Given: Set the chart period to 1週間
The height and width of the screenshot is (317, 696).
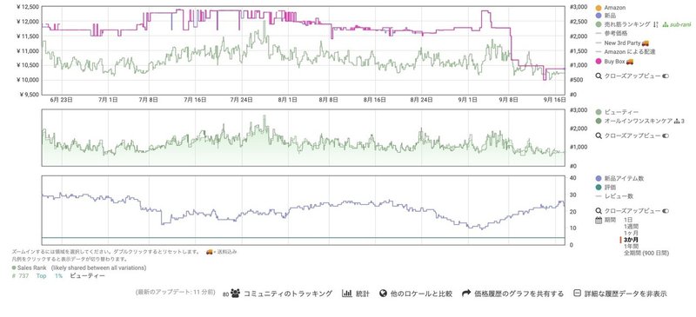Looking at the screenshot, I should pyautogui.click(x=631, y=227).
